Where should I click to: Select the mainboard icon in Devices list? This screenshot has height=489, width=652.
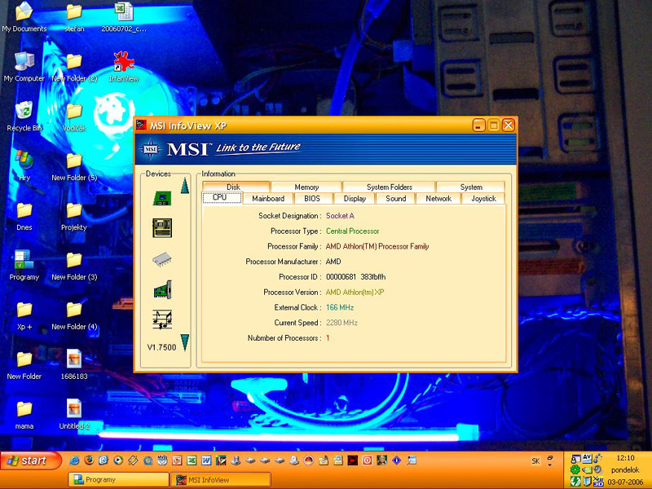[x=162, y=228]
